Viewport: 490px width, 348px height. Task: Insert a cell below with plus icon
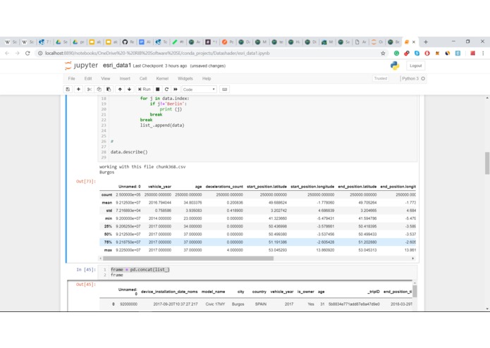pos(78,89)
